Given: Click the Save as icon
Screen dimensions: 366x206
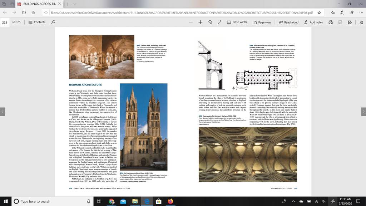Looking at the screenshot, I should [350, 22].
